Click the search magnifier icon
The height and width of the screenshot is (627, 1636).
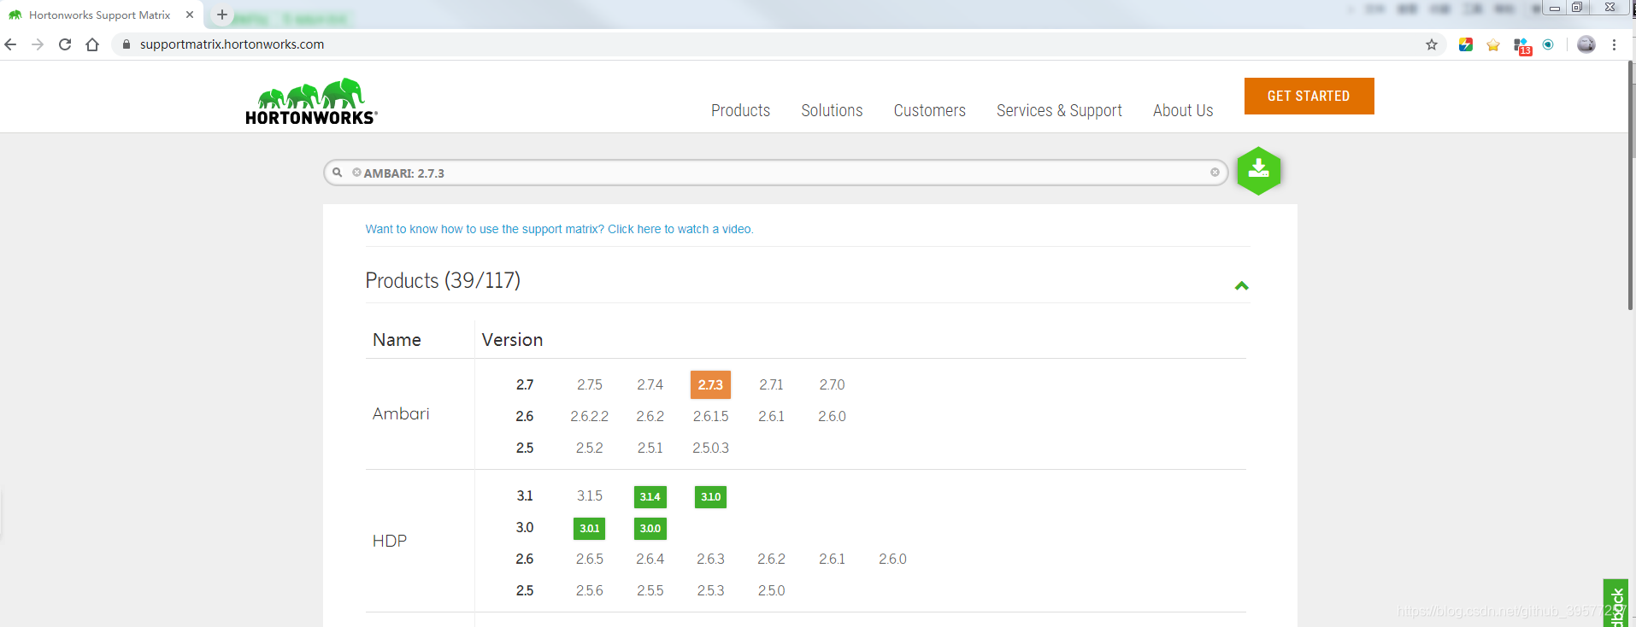338,173
